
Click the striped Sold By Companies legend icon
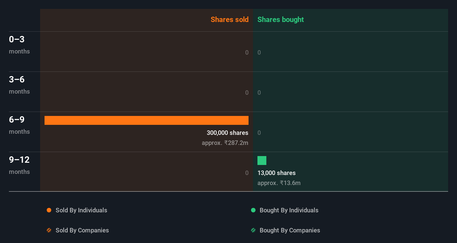(49, 230)
